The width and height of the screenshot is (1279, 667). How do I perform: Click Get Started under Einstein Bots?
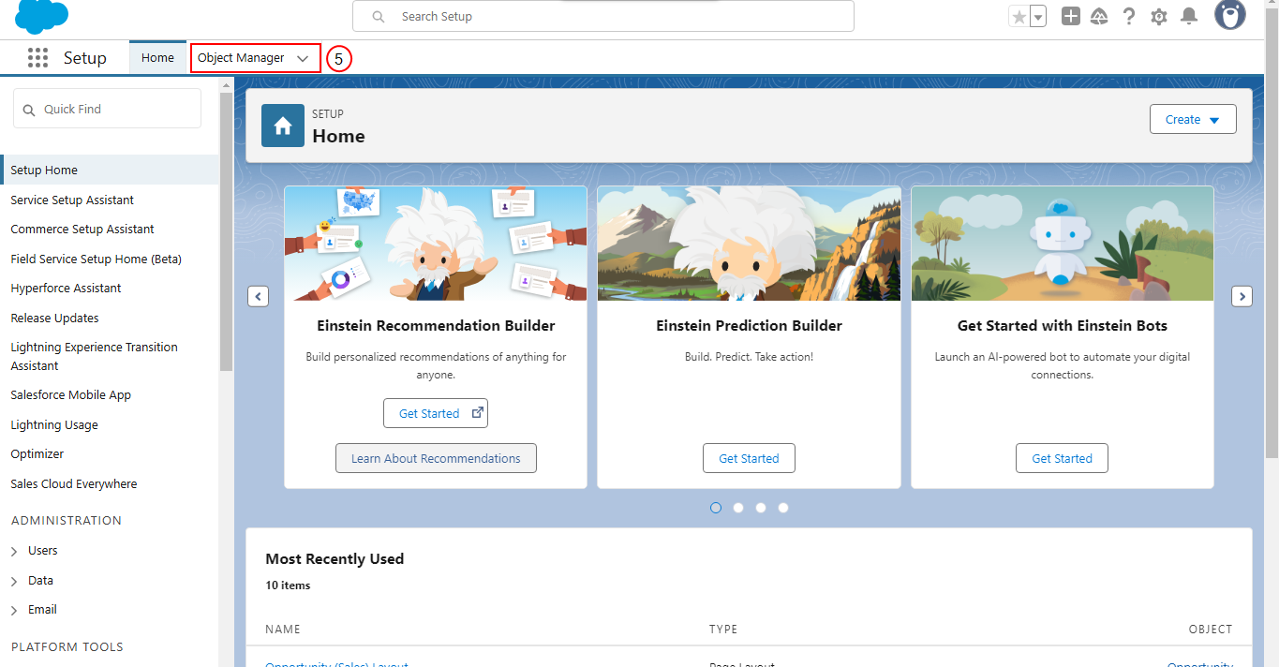click(x=1062, y=458)
